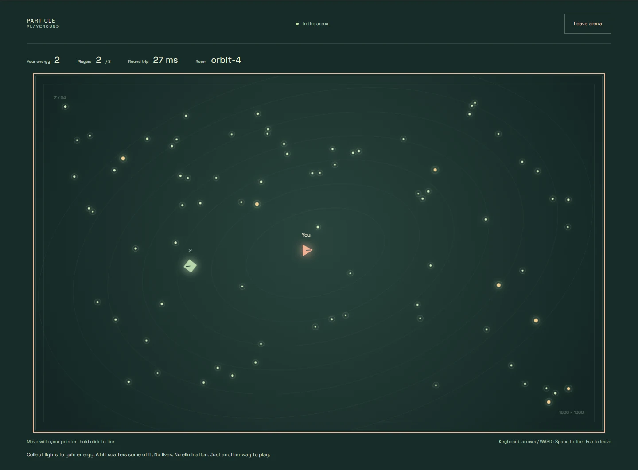Click the light particle beneath the Z / 04 label
The image size is (638, 470).
(x=65, y=106)
